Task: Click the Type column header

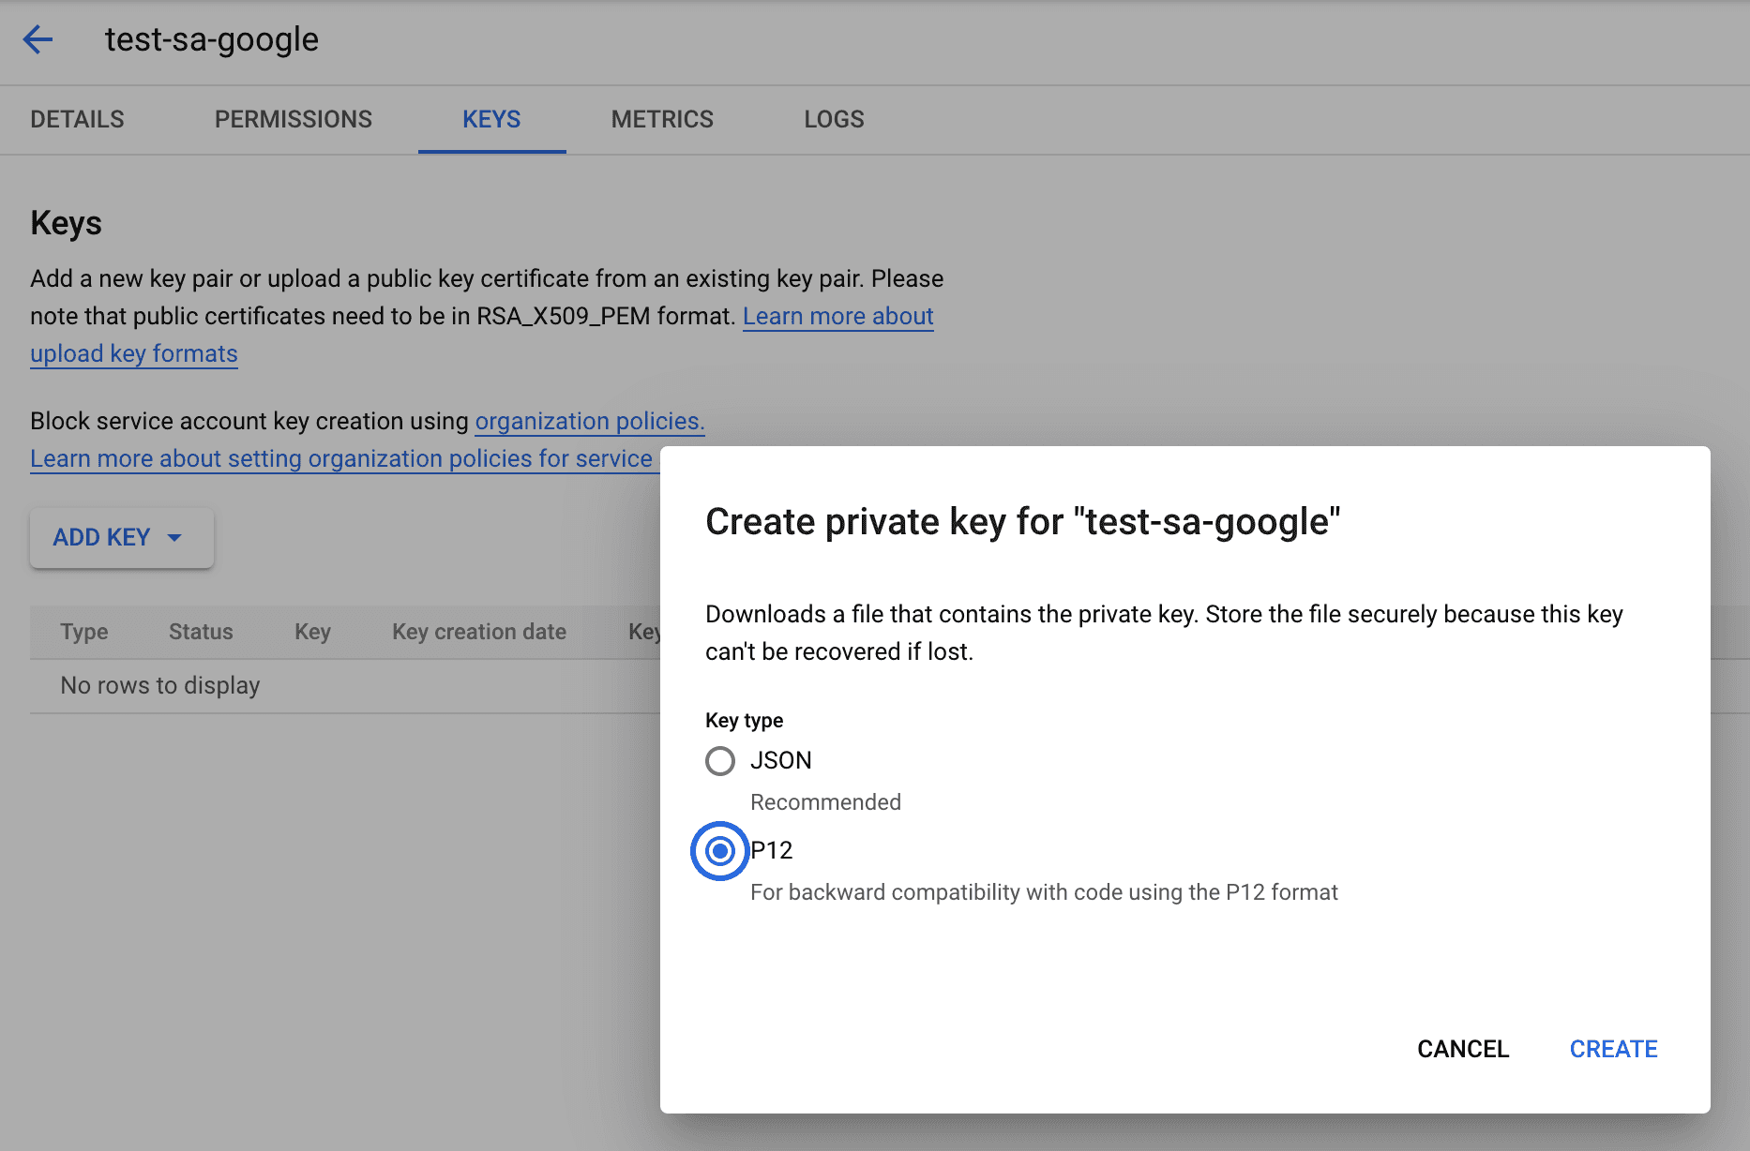Action: tap(84, 632)
